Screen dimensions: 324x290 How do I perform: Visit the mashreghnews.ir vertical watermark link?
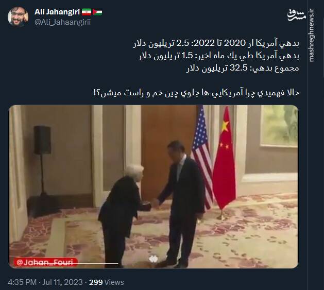click(x=311, y=35)
